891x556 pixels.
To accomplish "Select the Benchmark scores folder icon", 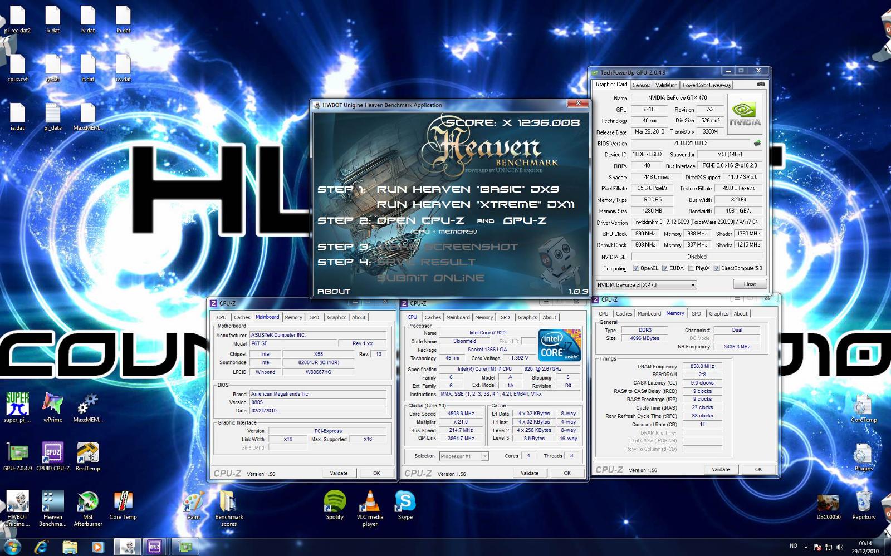I will (x=229, y=508).
